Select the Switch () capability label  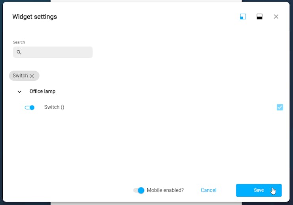pos(54,107)
